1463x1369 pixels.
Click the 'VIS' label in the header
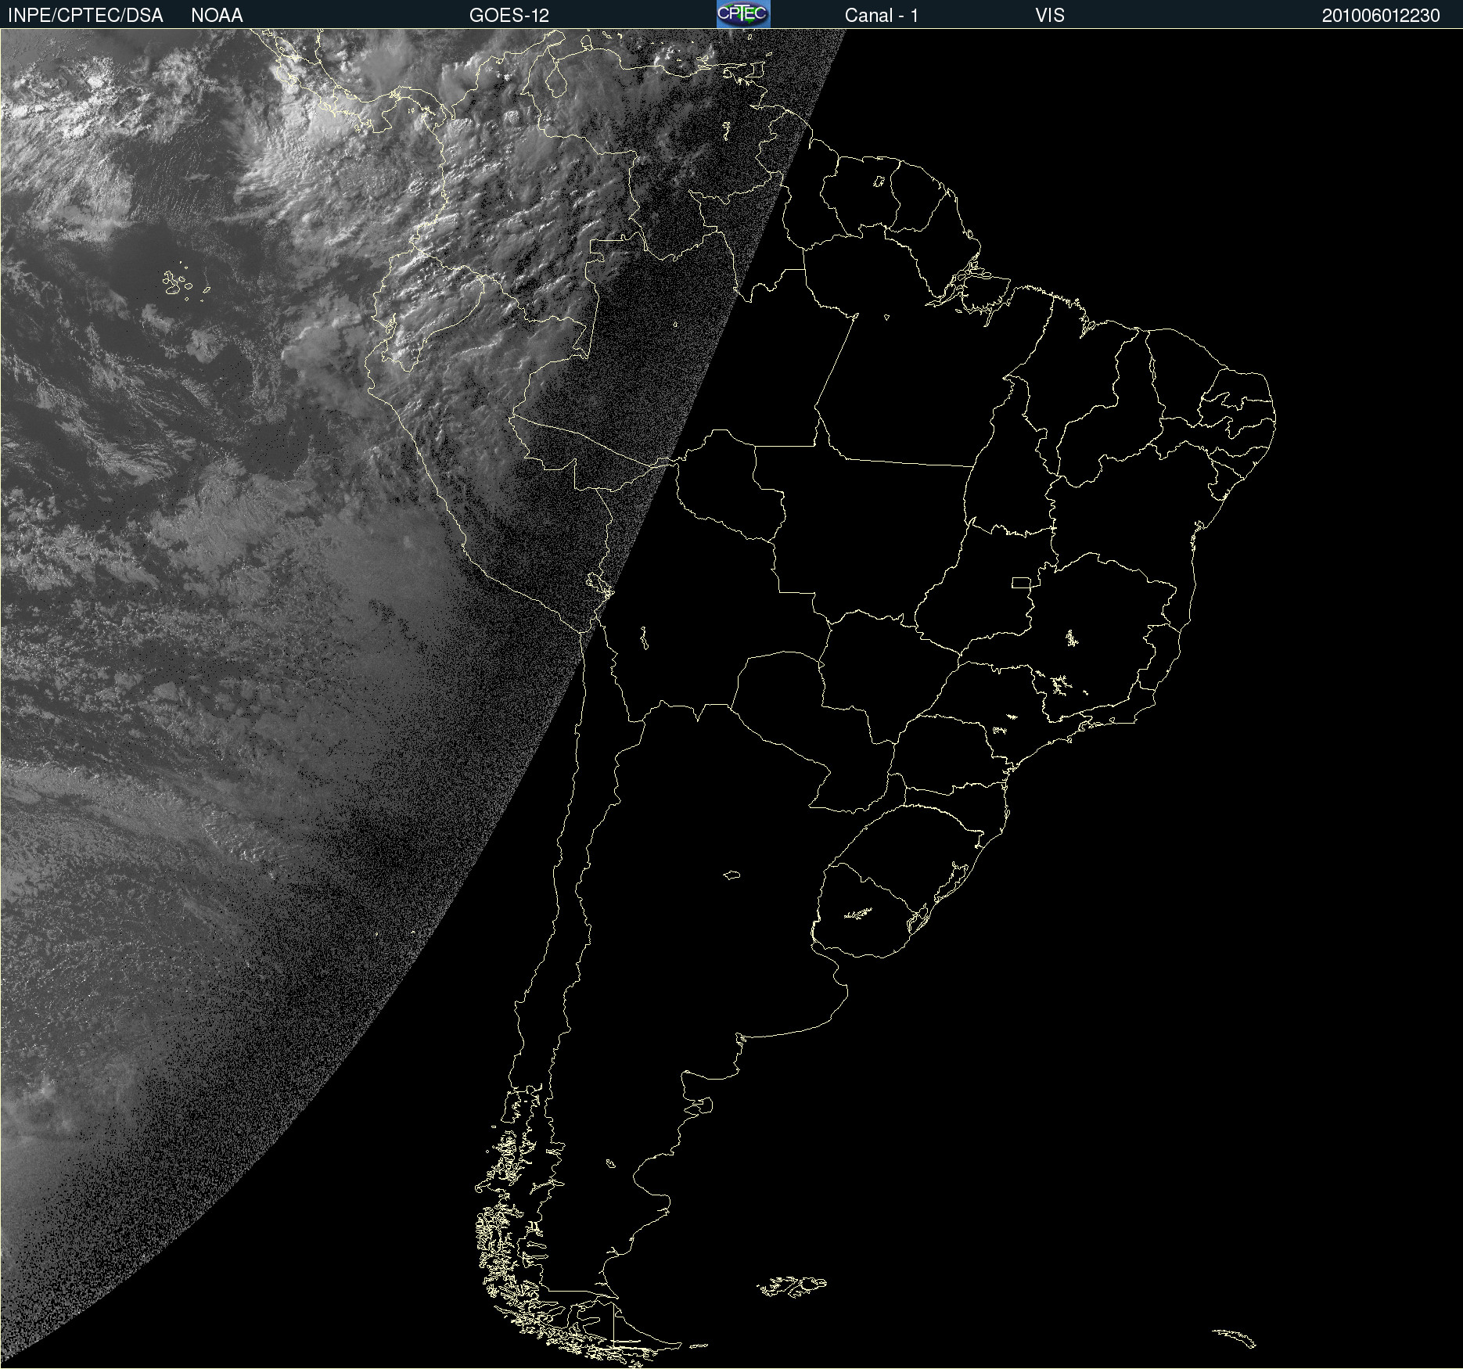[1050, 16]
